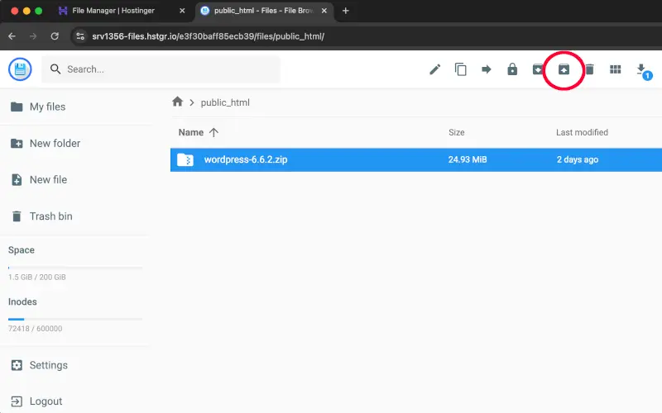Click the Move file arrow icon
This screenshot has width=662, height=413.
[x=487, y=69]
